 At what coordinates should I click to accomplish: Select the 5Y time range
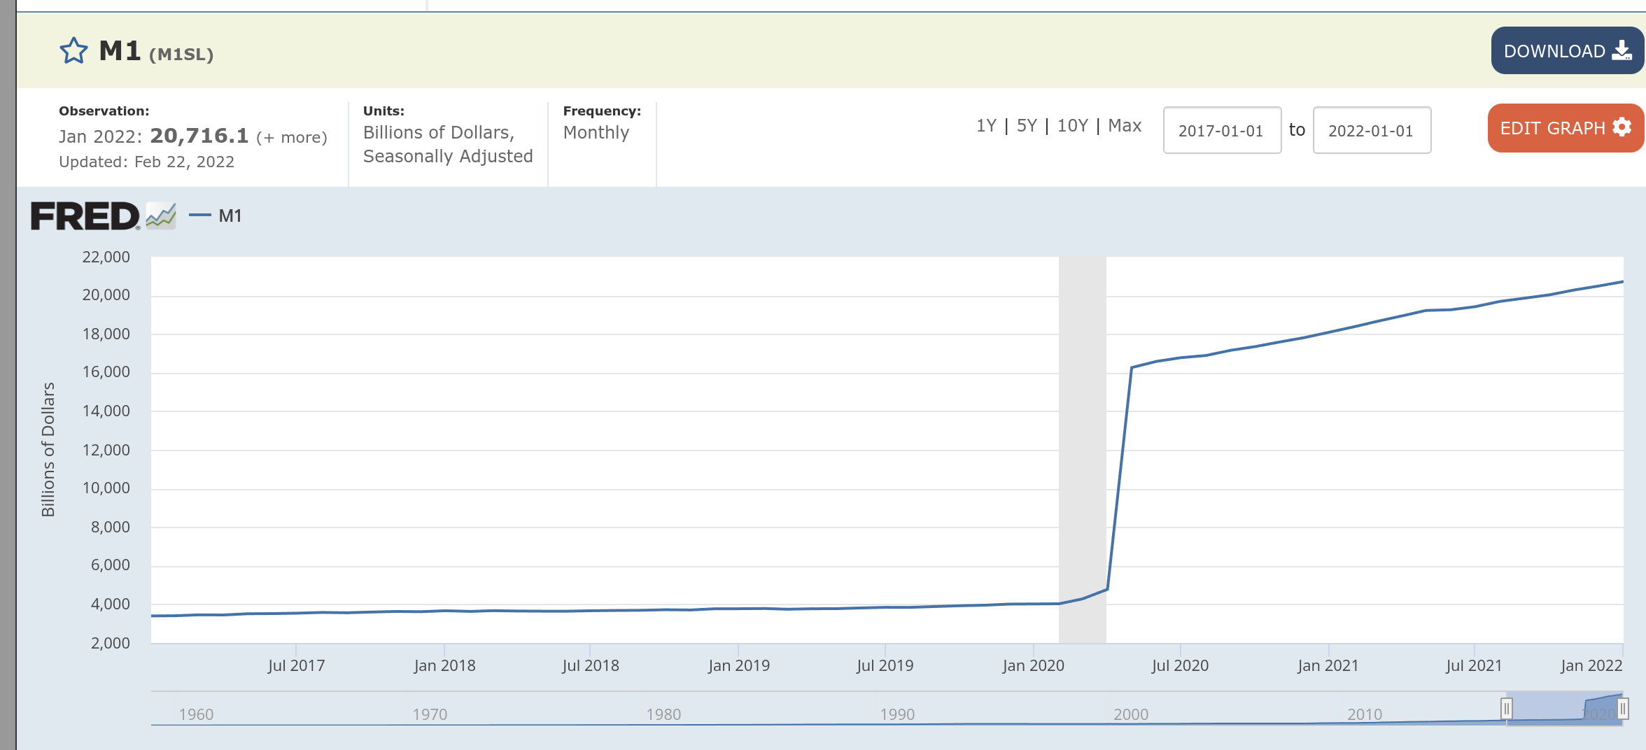[x=1027, y=126]
